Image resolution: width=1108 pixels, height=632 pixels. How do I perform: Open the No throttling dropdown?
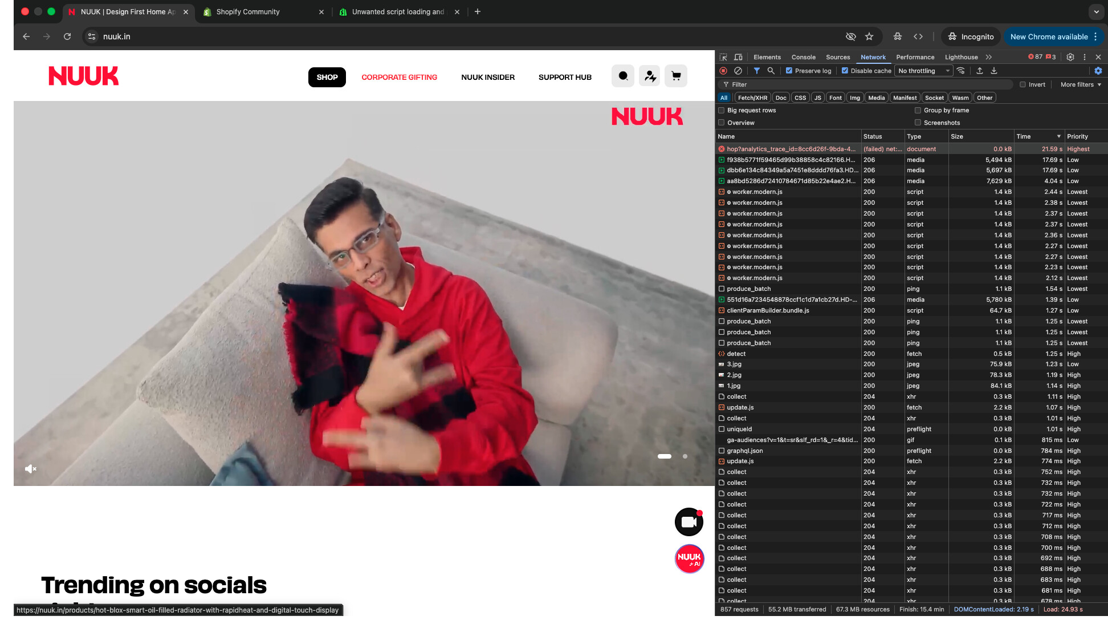click(x=923, y=71)
